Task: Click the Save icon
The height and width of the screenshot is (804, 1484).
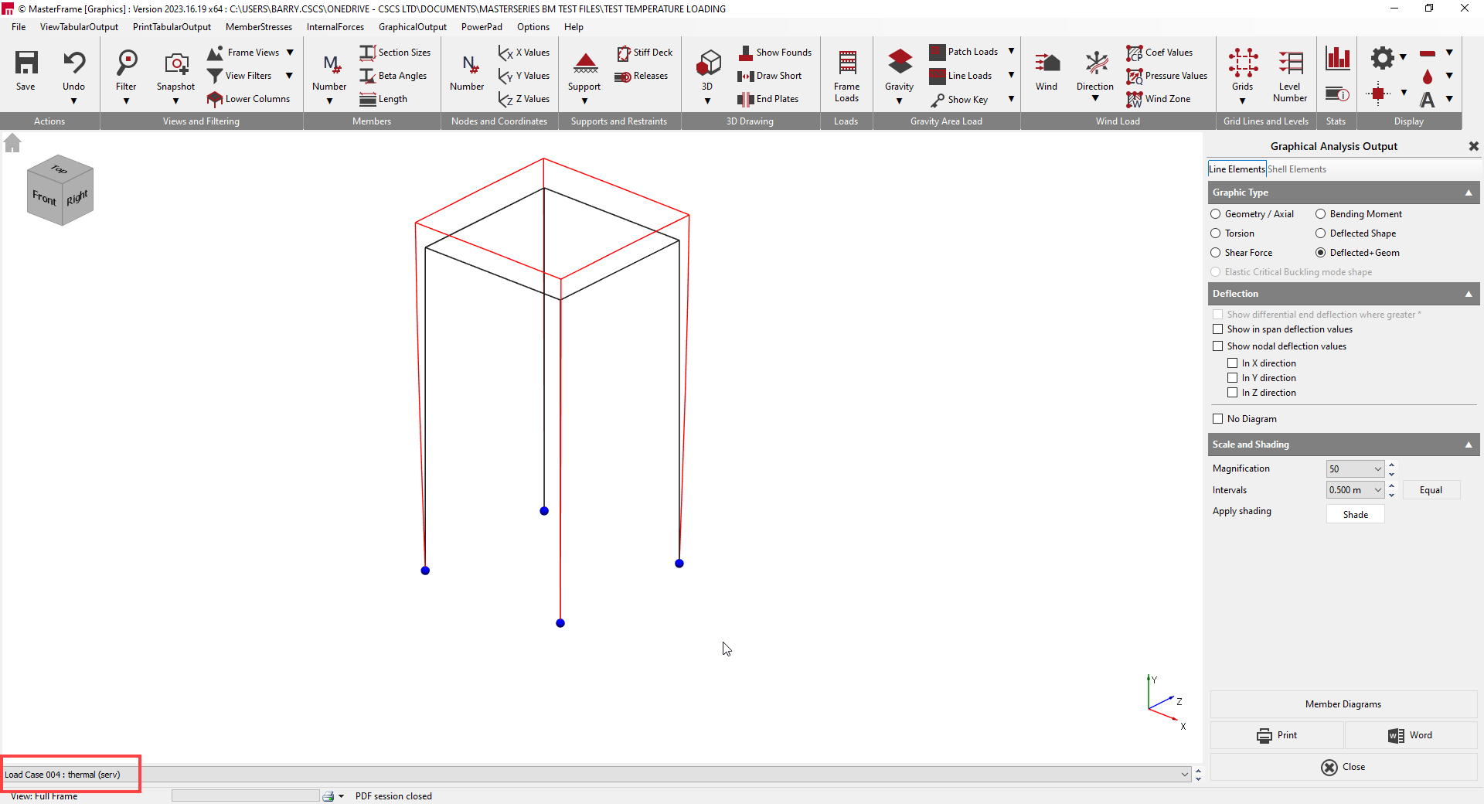Action: [26, 63]
